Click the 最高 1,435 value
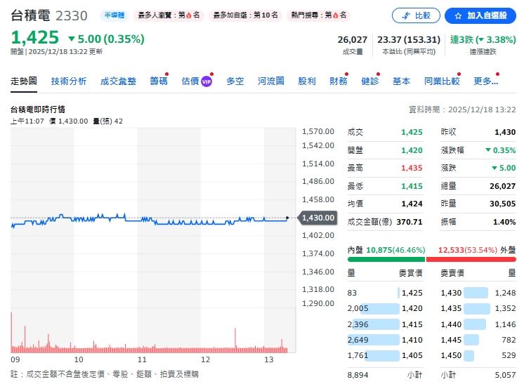Image resolution: width=524 pixels, height=384 pixels. pyautogui.click(x=412, y=168)
